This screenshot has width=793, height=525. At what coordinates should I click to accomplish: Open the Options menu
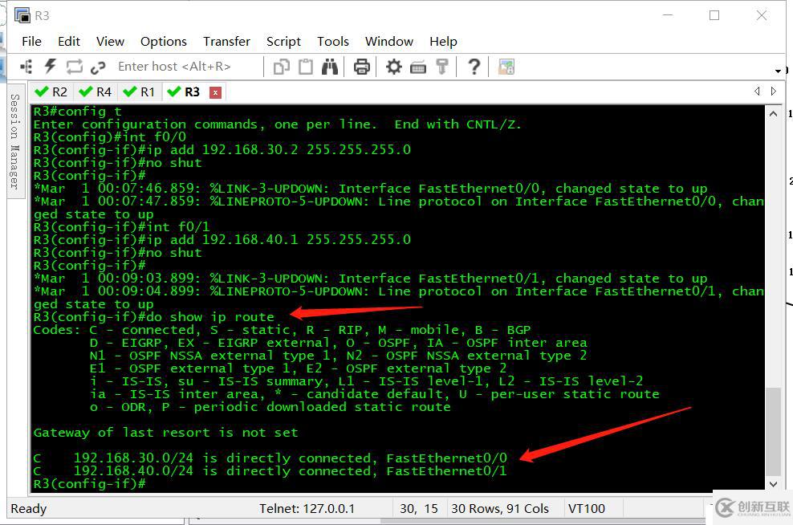point(164,42)
